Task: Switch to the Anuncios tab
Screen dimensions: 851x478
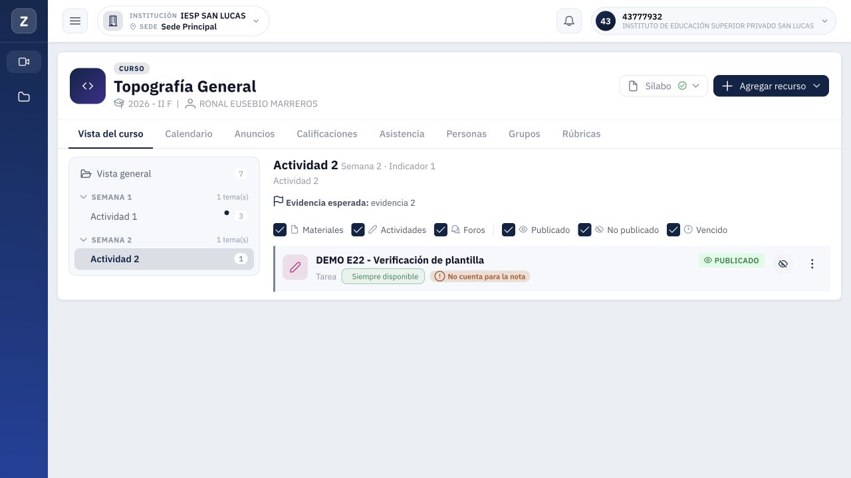Action: (x=255, y=133)
